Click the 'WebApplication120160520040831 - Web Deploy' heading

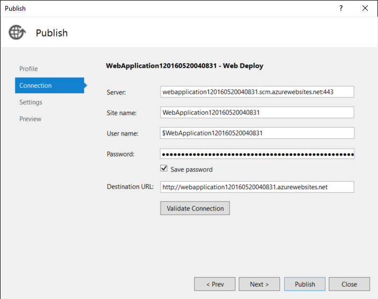[185, 65]
